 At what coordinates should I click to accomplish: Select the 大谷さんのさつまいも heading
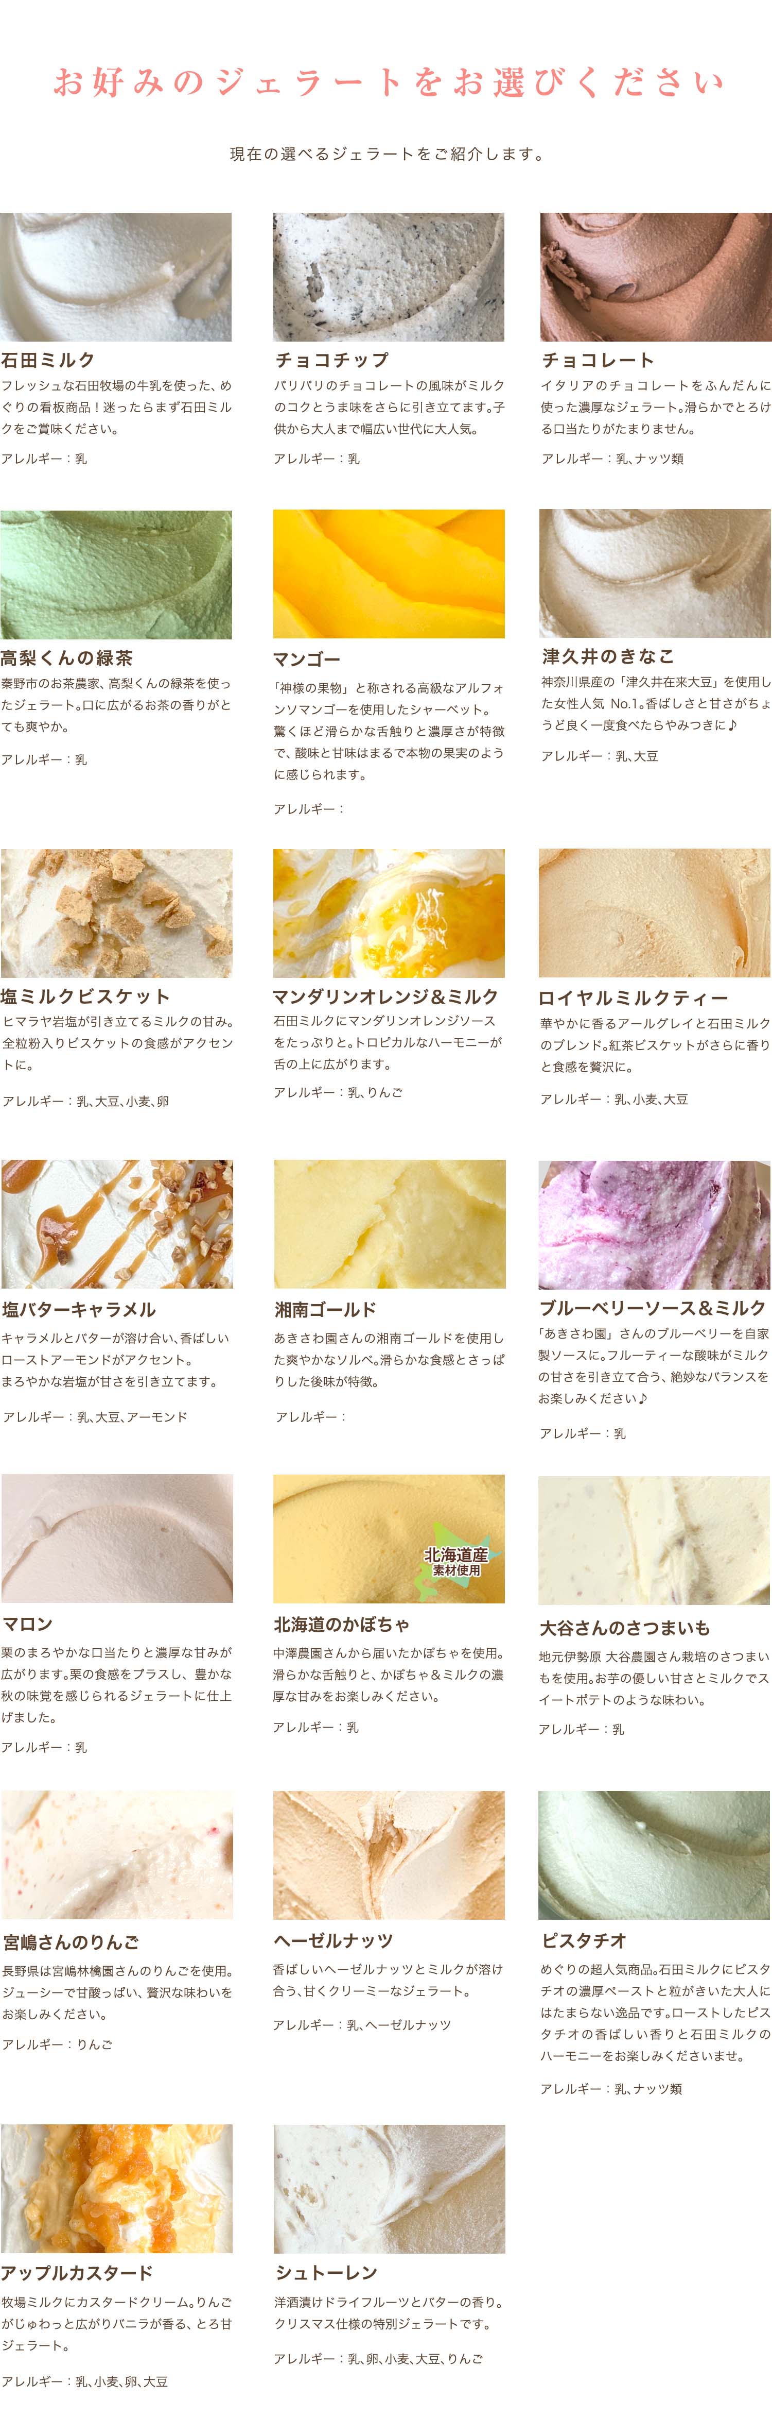[625, 1628]
